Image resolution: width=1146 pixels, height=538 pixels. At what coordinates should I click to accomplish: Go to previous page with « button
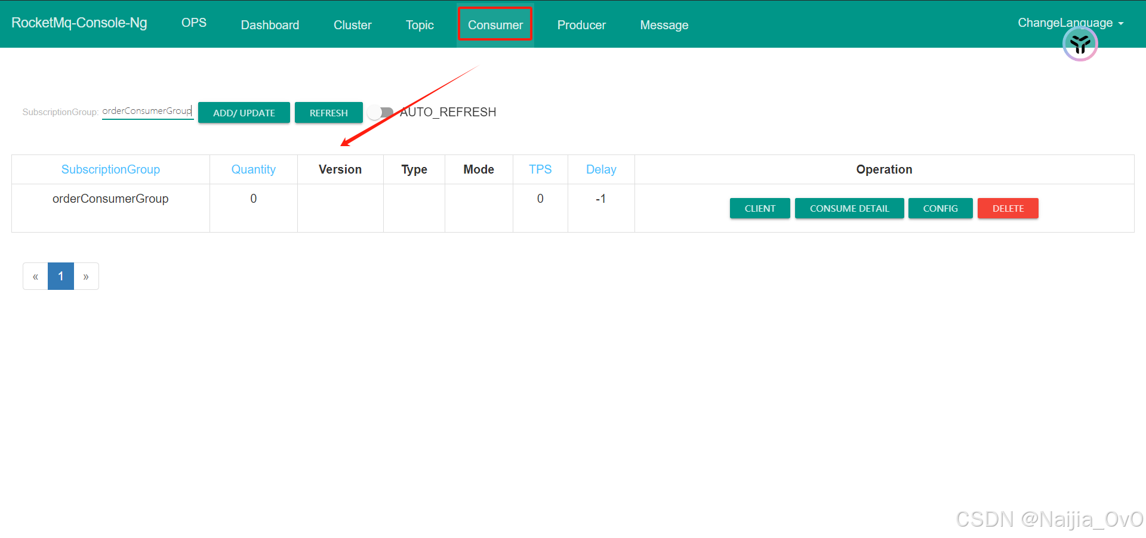[35, 276]
